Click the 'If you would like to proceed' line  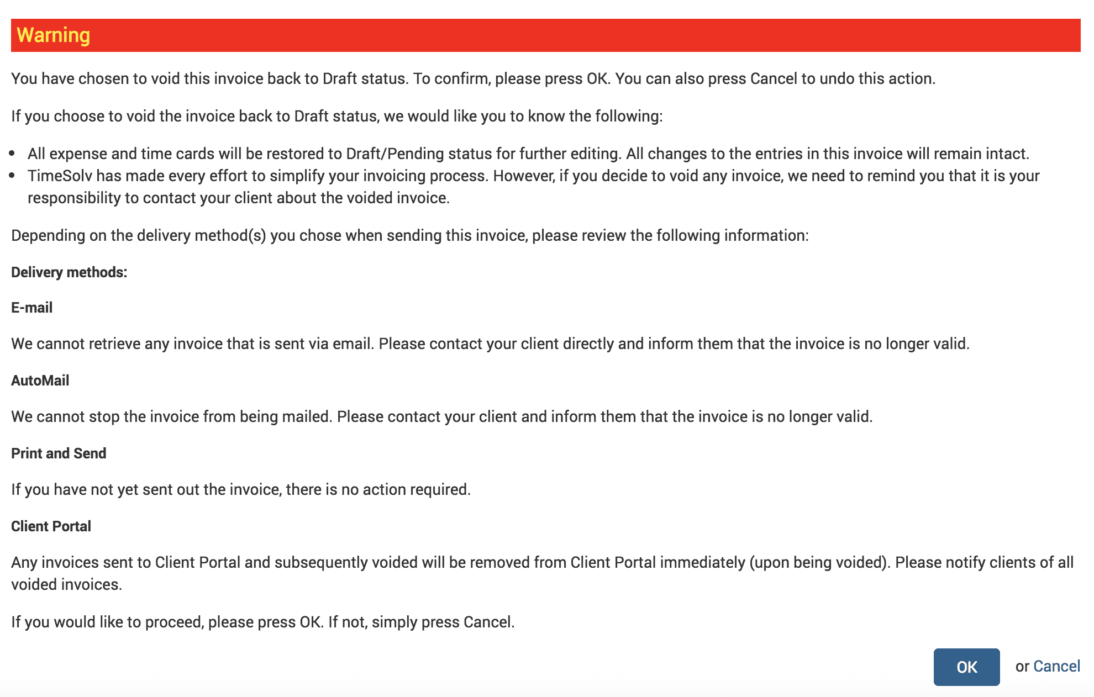pyautogui.click(x=263, y=622)
